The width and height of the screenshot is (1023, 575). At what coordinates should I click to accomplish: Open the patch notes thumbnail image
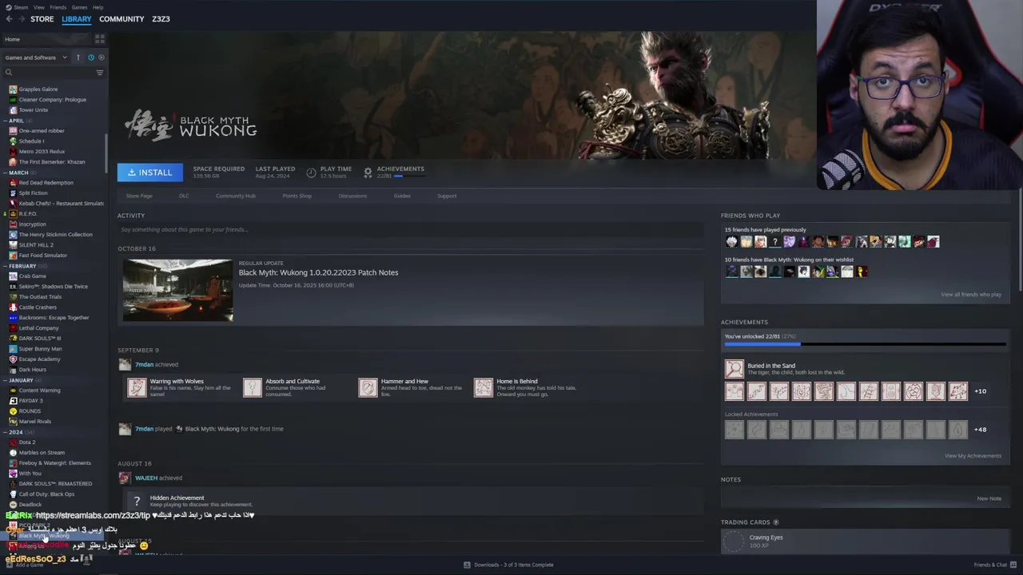tap(177, 289)
